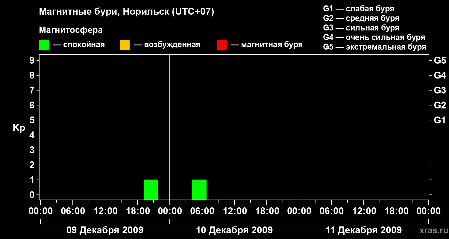Click the '10 Декабря 2009' date label
This screenshot has height=239, width=449.
click(x=234, y=230)
